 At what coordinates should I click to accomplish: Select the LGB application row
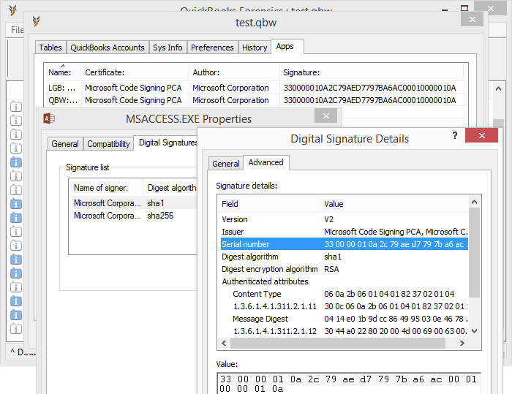[254, 88]
